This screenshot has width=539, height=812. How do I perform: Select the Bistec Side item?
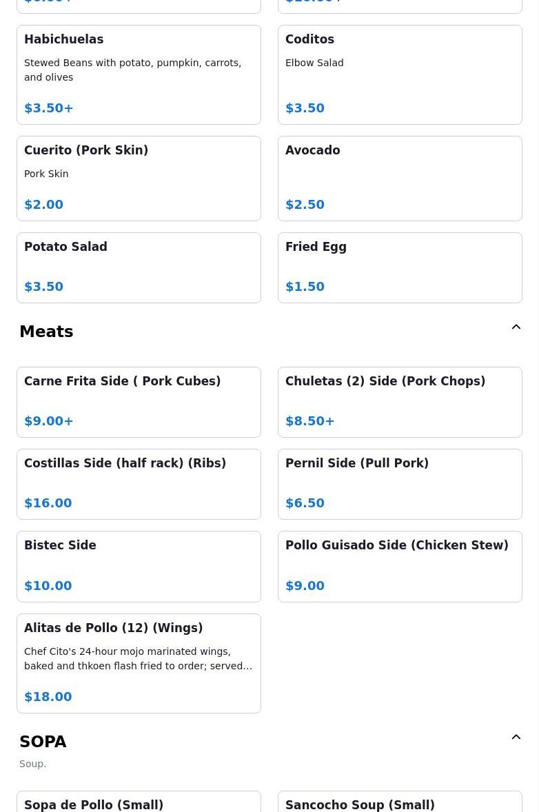point(139,566)
